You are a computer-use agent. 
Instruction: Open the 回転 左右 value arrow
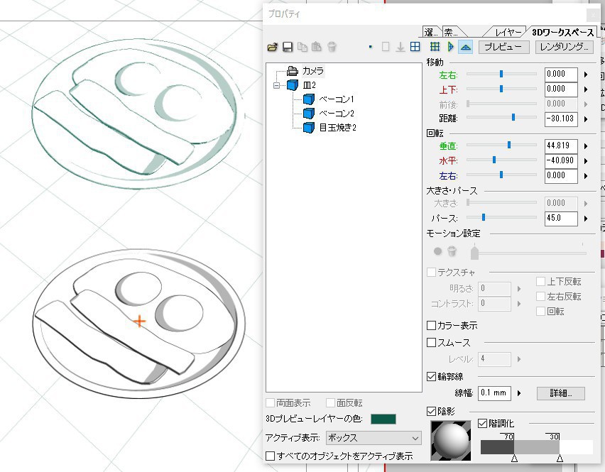coord(586,176)
